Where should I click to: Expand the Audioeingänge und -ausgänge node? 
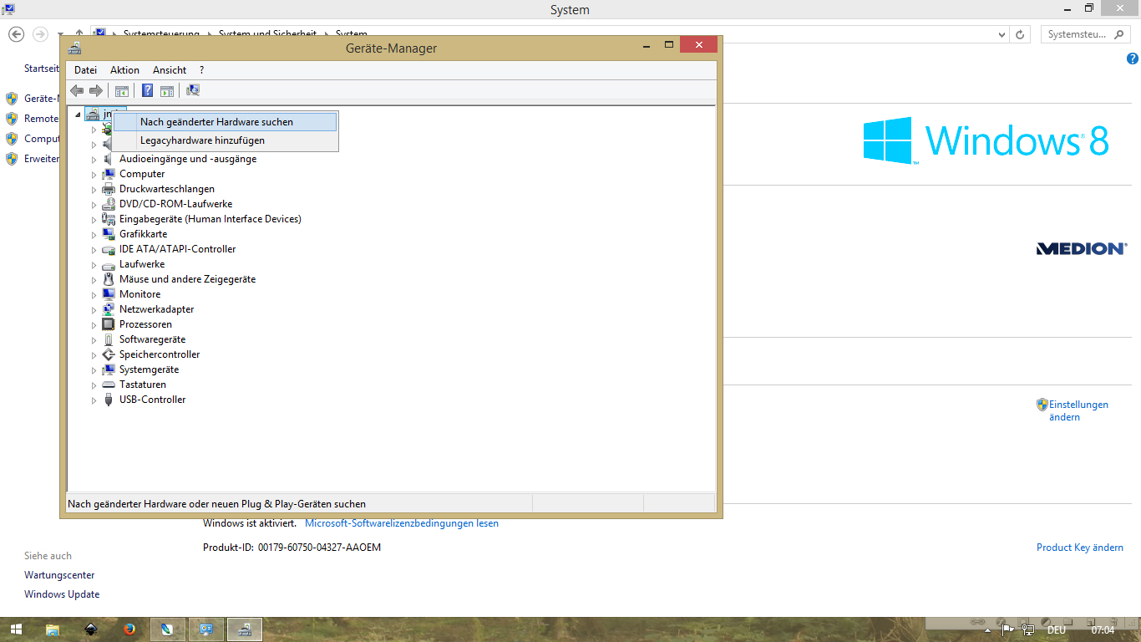[x=94, y=159]
